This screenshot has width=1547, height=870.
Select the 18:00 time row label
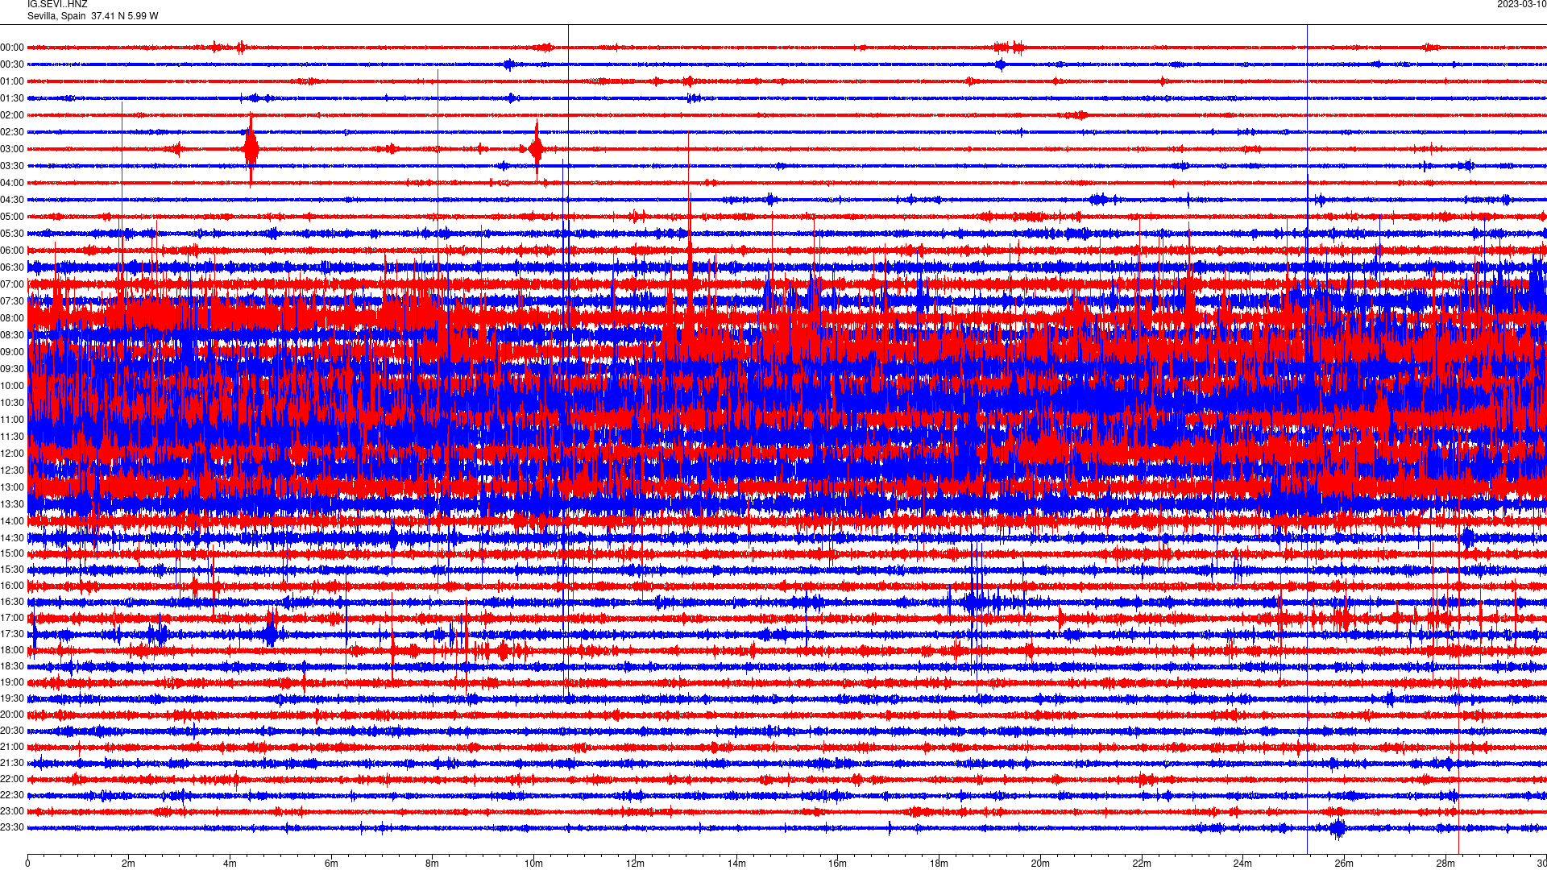click(12, 650)
